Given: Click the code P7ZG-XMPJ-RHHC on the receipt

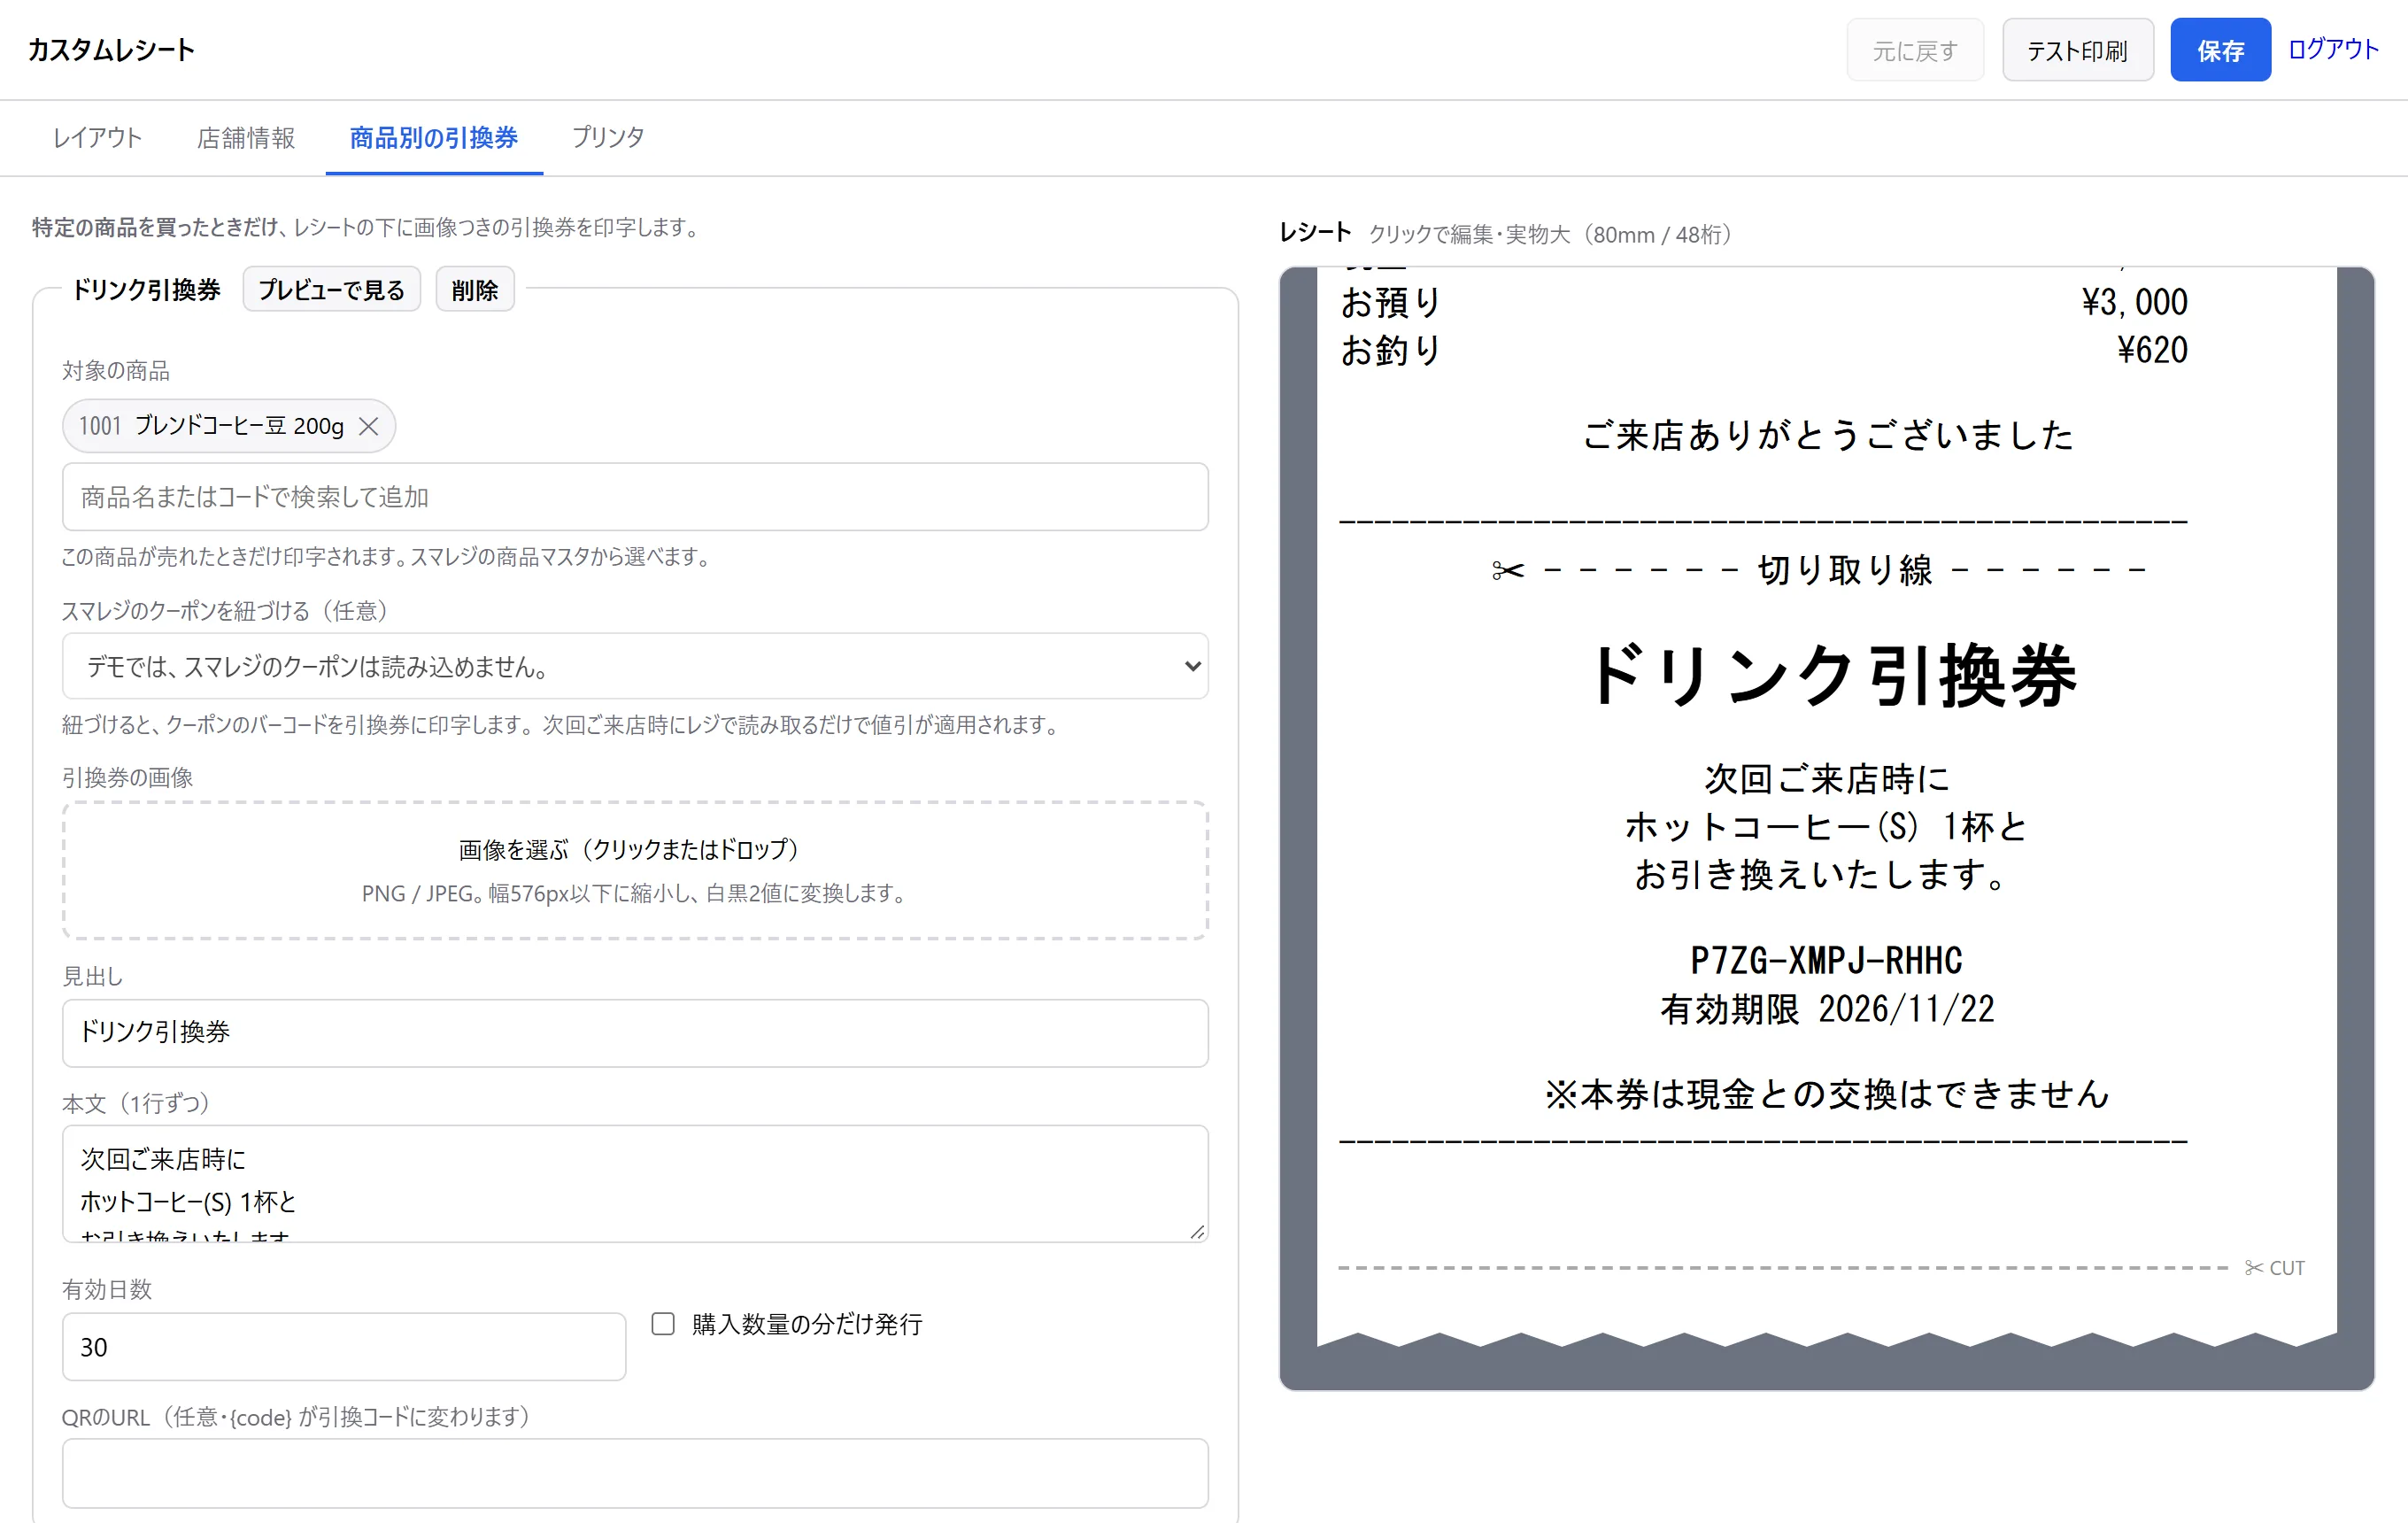Looking at the screenshot, I should coord(1827,960).
